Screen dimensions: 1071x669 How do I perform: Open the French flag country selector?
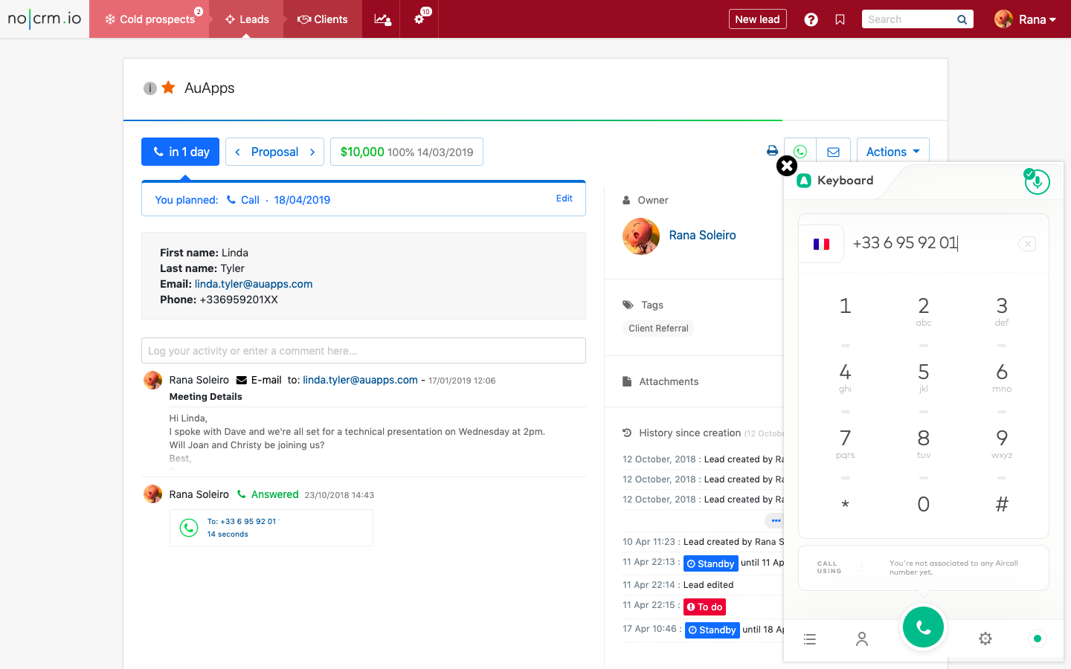[x=821, y=244]
